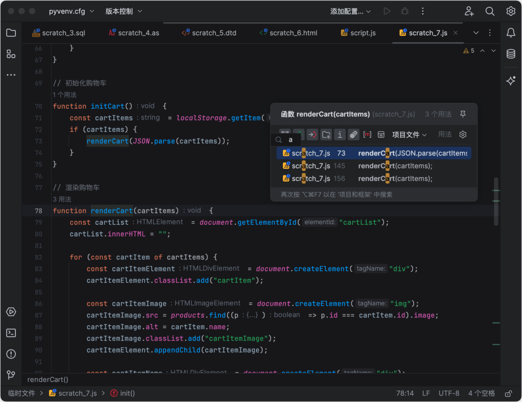Jump to next highlighted problem arrow

[x=493, y=50]
